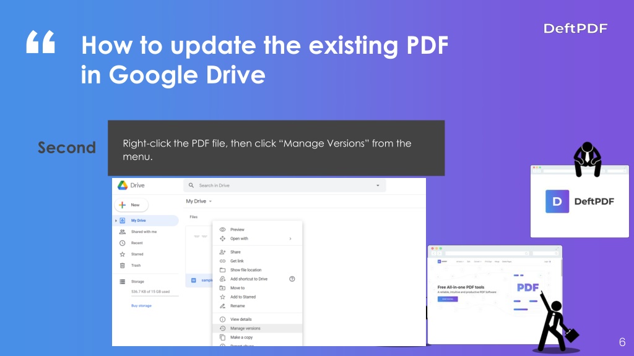Viewport: 634px width, 356px height.
Task: Click the blue D logo on the DeftPDF card
Action: point(557,201)
